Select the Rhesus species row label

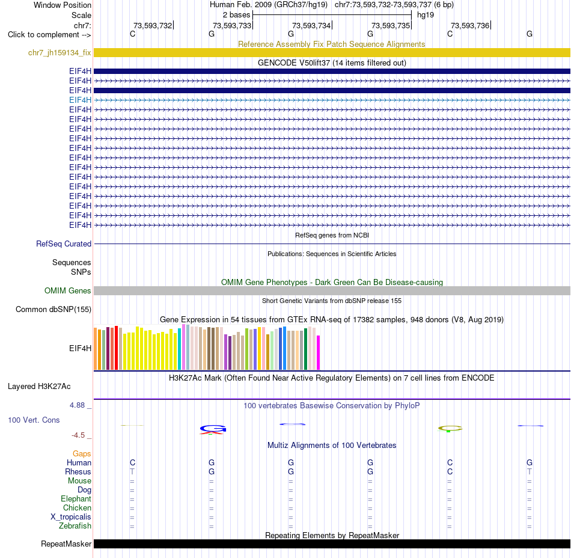(78, 471)
